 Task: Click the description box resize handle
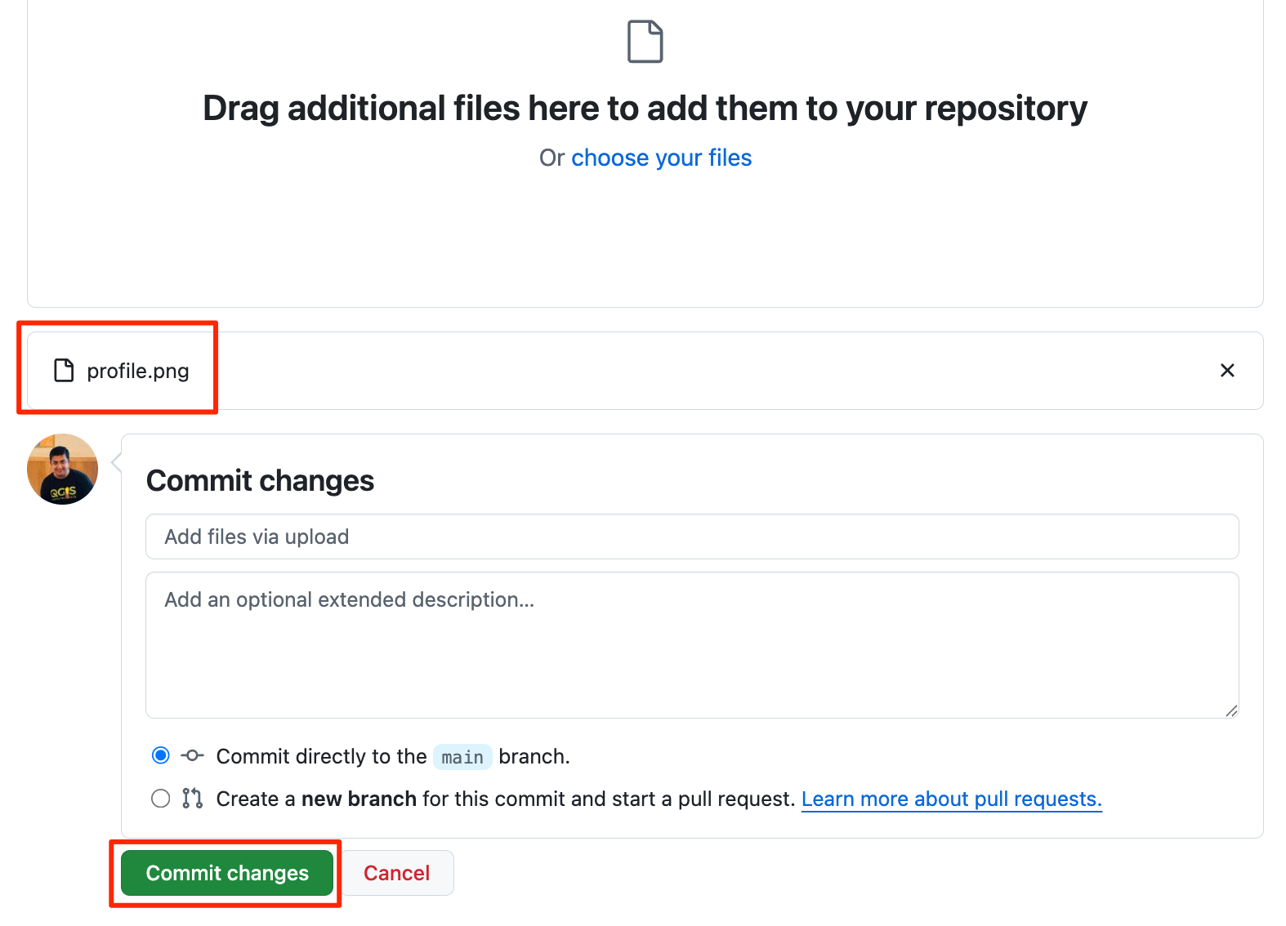(1231, 711)
